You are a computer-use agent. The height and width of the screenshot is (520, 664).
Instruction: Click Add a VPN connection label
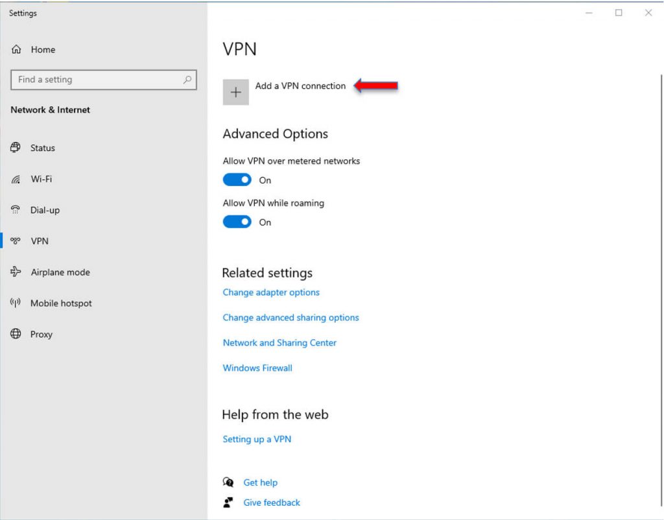click(x=300, y=86)
